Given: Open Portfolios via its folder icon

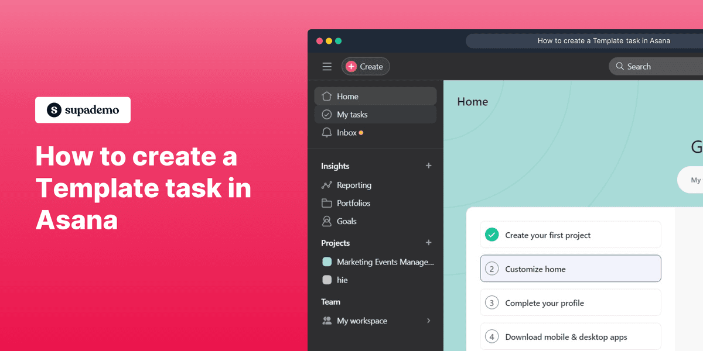Looking at the screenshot, I should 326,203.
